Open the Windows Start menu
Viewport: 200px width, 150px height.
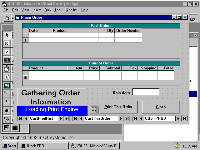click(x=9, y=146)
